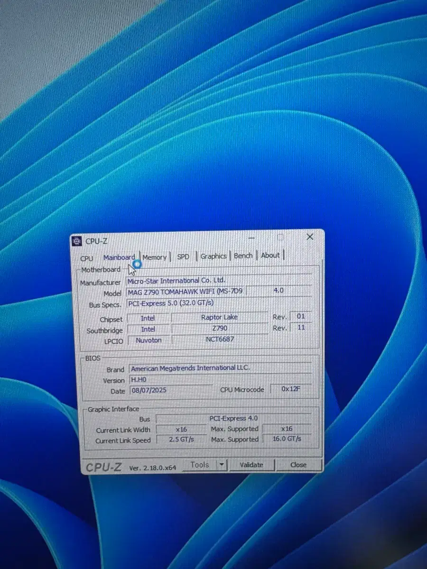Minimize the CPU-Z window
Viewport: 427px width, 569px height.
tap(252, 238)
